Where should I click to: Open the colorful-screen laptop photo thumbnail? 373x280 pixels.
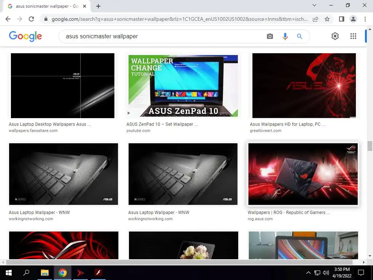click(303, 245)
